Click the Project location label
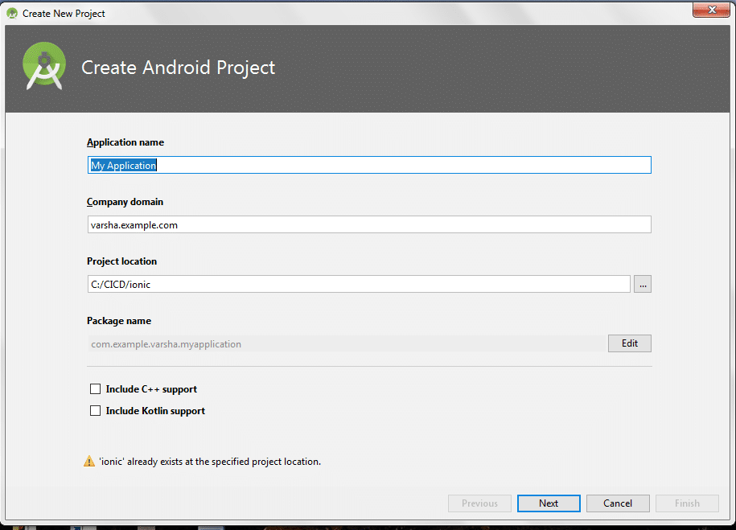Viewport: 736px width, 530px height. (x=122, y=261)
